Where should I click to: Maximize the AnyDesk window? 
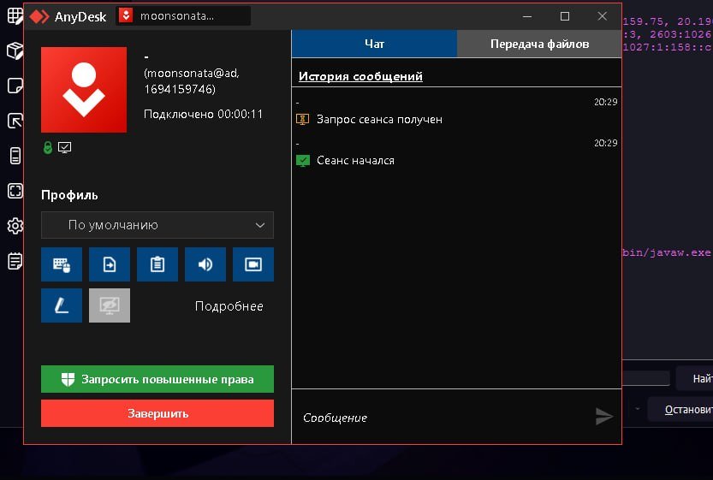pyautogui.click(x=565, y=16)
